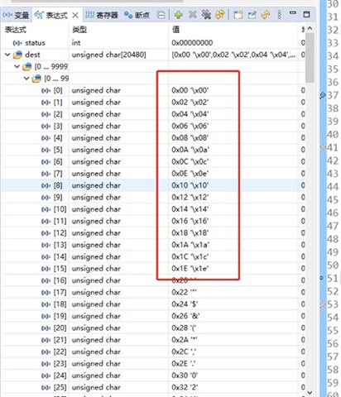Click the [18] variable icon
This screenshot has height=397, width=341.
(46, 304)
